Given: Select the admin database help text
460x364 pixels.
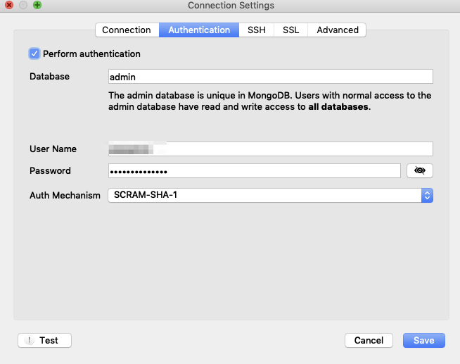Looking at the screenshot, I should pyautogui.click(x=269, y=101).
